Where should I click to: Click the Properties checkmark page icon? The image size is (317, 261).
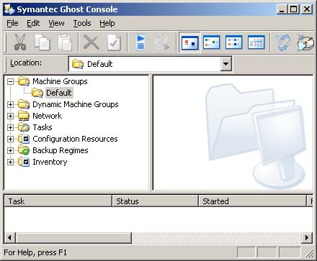(114, 42)
